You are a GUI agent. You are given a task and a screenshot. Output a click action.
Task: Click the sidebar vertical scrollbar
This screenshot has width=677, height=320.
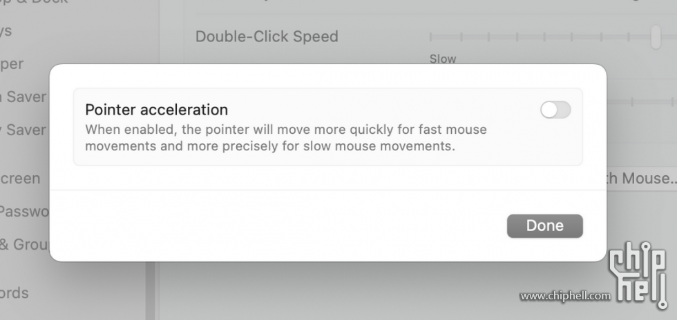(151, 290)
